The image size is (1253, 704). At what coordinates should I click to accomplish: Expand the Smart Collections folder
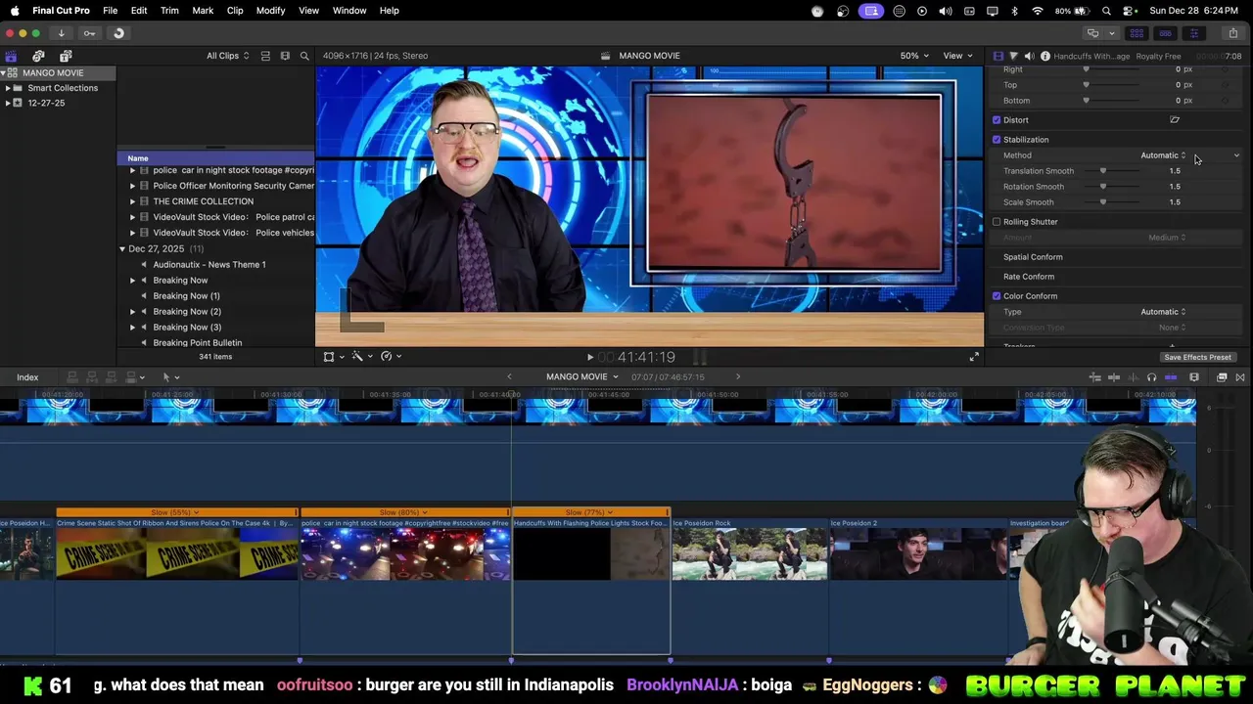8,88
